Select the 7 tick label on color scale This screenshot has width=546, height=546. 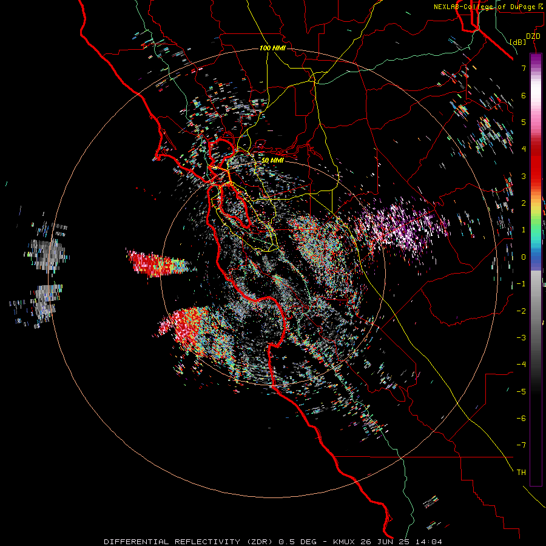click(x=524, y=68)
